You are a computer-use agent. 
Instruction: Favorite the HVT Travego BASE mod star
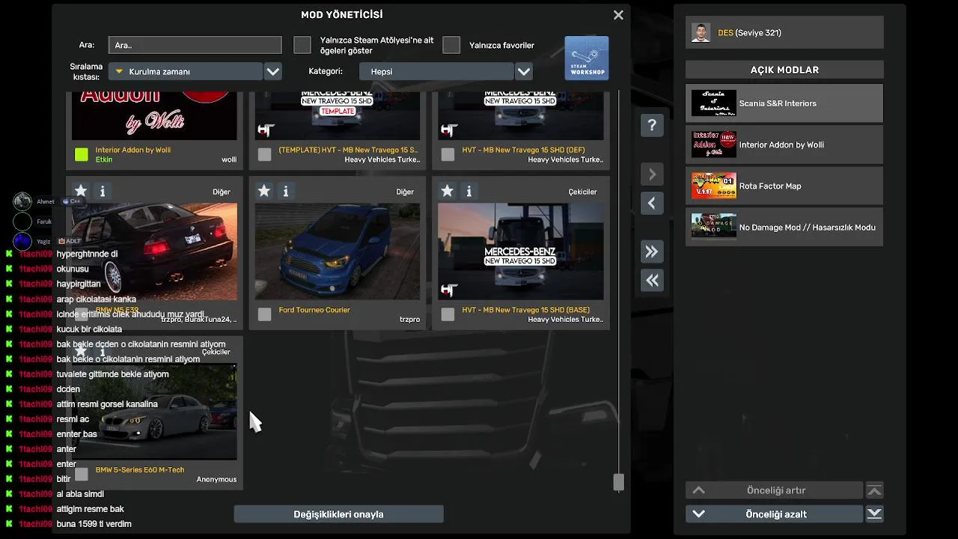(x=447, y=191)
